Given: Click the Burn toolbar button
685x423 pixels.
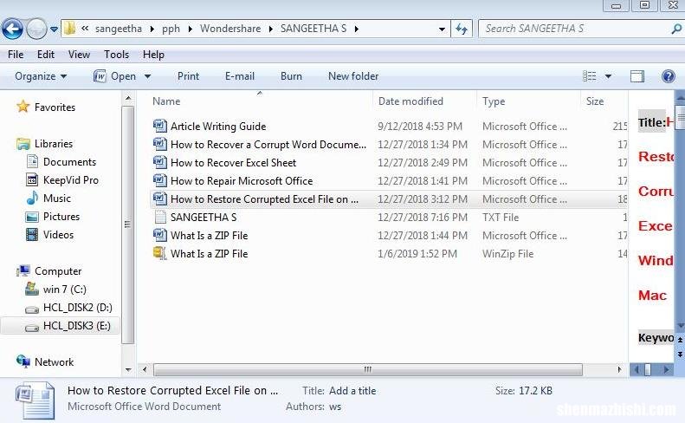Looking at the screenshot, I should pyautogui.click(x=291, y=76).
